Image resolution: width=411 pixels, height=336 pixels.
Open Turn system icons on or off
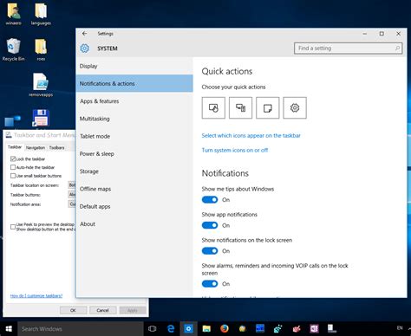point(235,150)
